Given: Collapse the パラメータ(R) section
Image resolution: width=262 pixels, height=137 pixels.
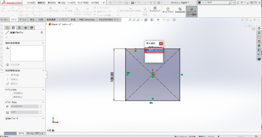Looking at the screenshot, I should coord(43,102).
